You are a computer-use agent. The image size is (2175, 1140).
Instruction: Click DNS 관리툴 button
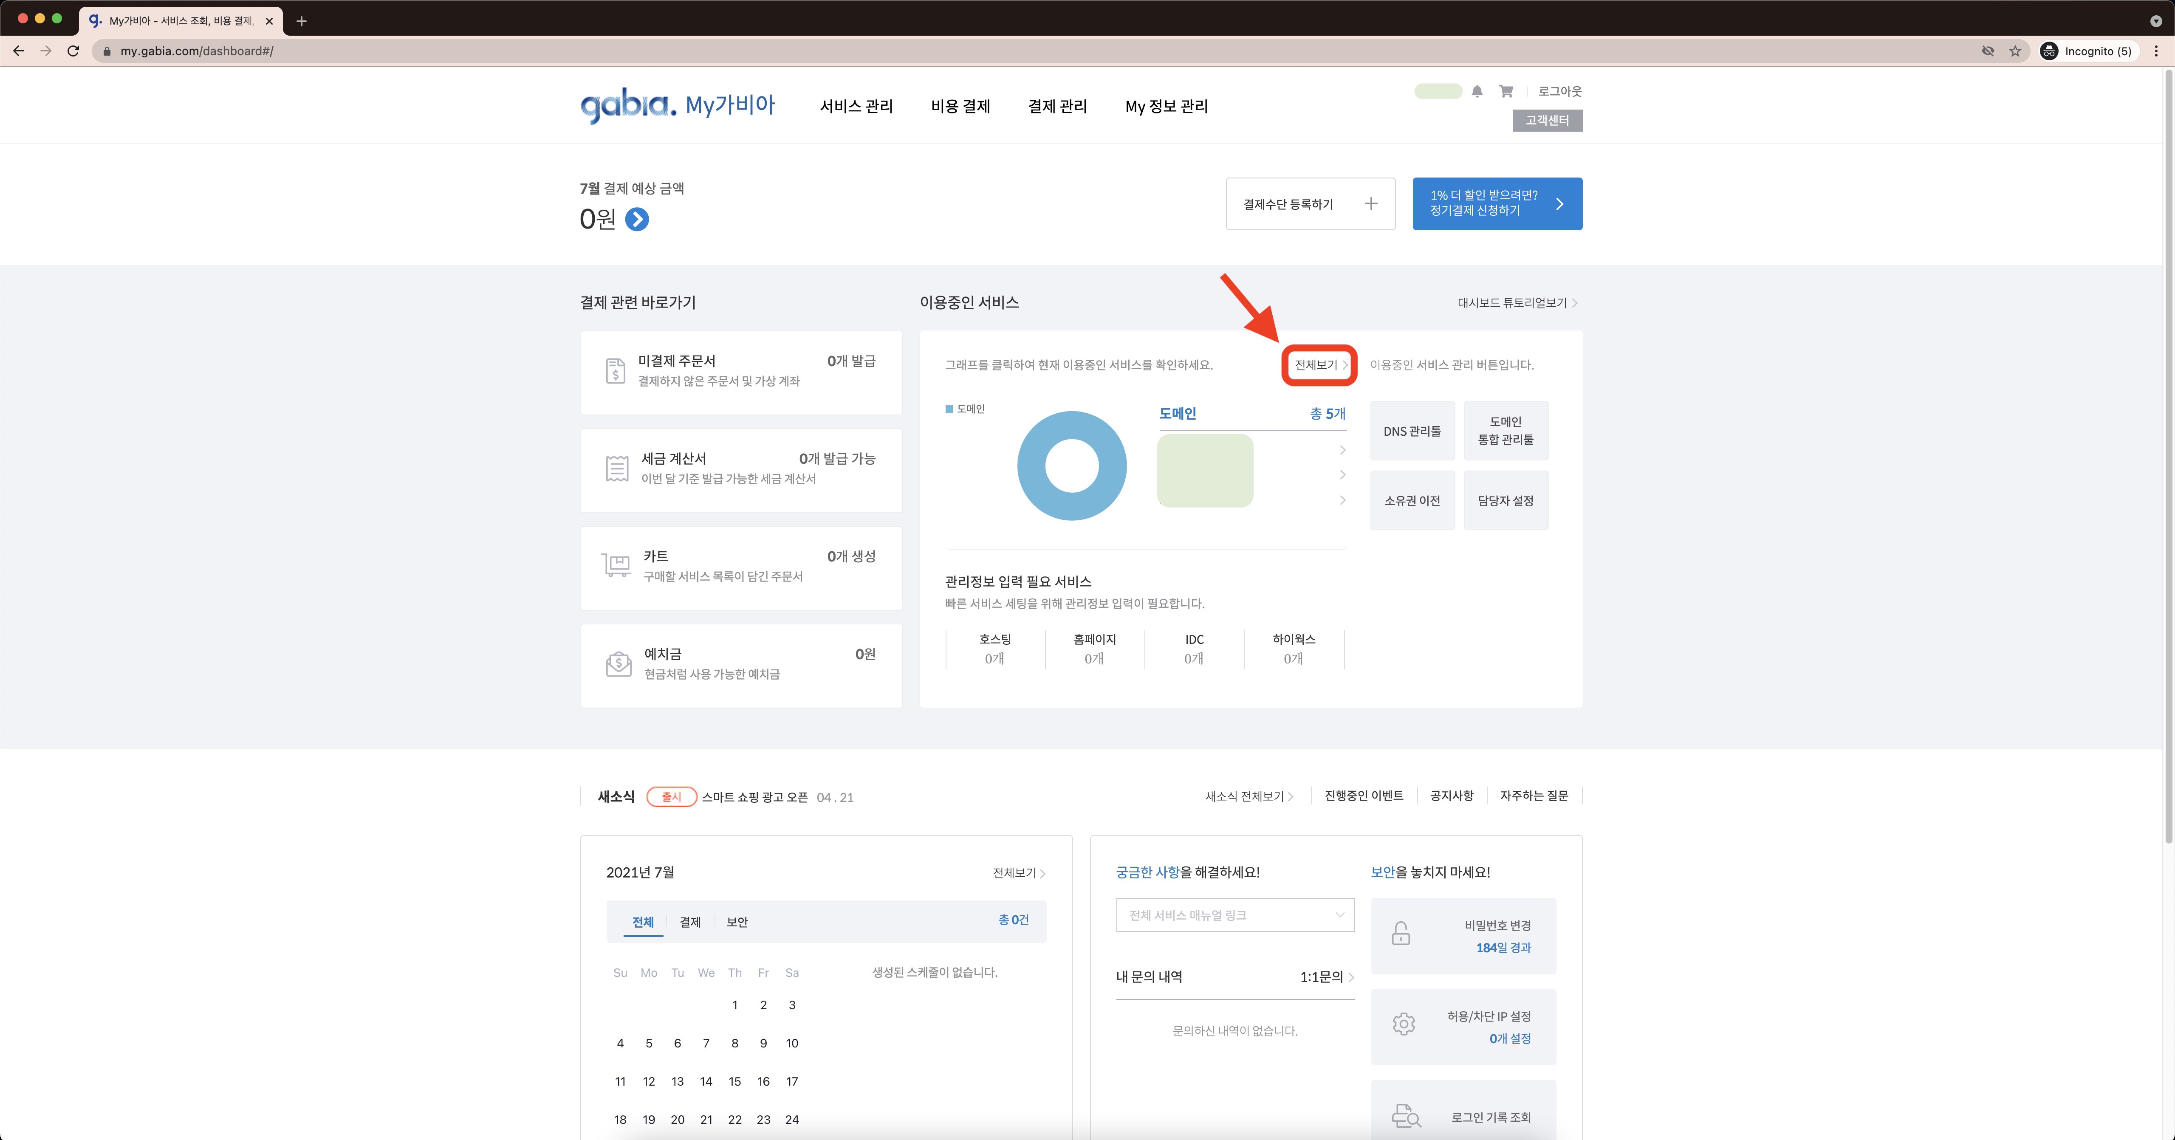1412,431
